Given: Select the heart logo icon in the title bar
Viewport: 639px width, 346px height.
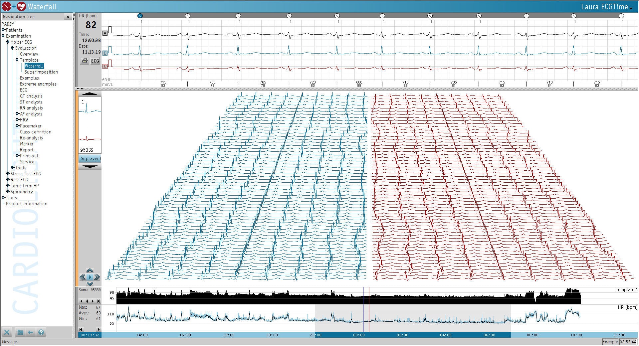Looking at the screenshot, I should point(21,6).
